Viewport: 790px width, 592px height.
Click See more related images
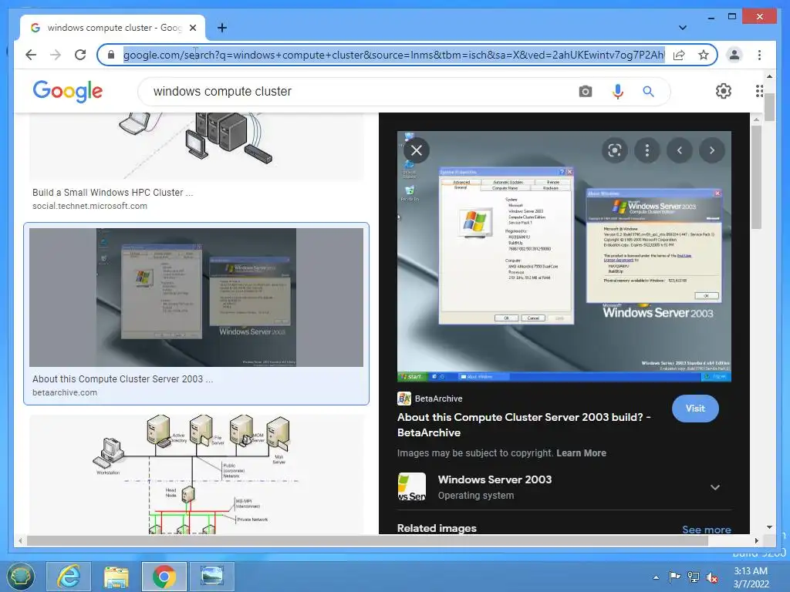[707, 529]
